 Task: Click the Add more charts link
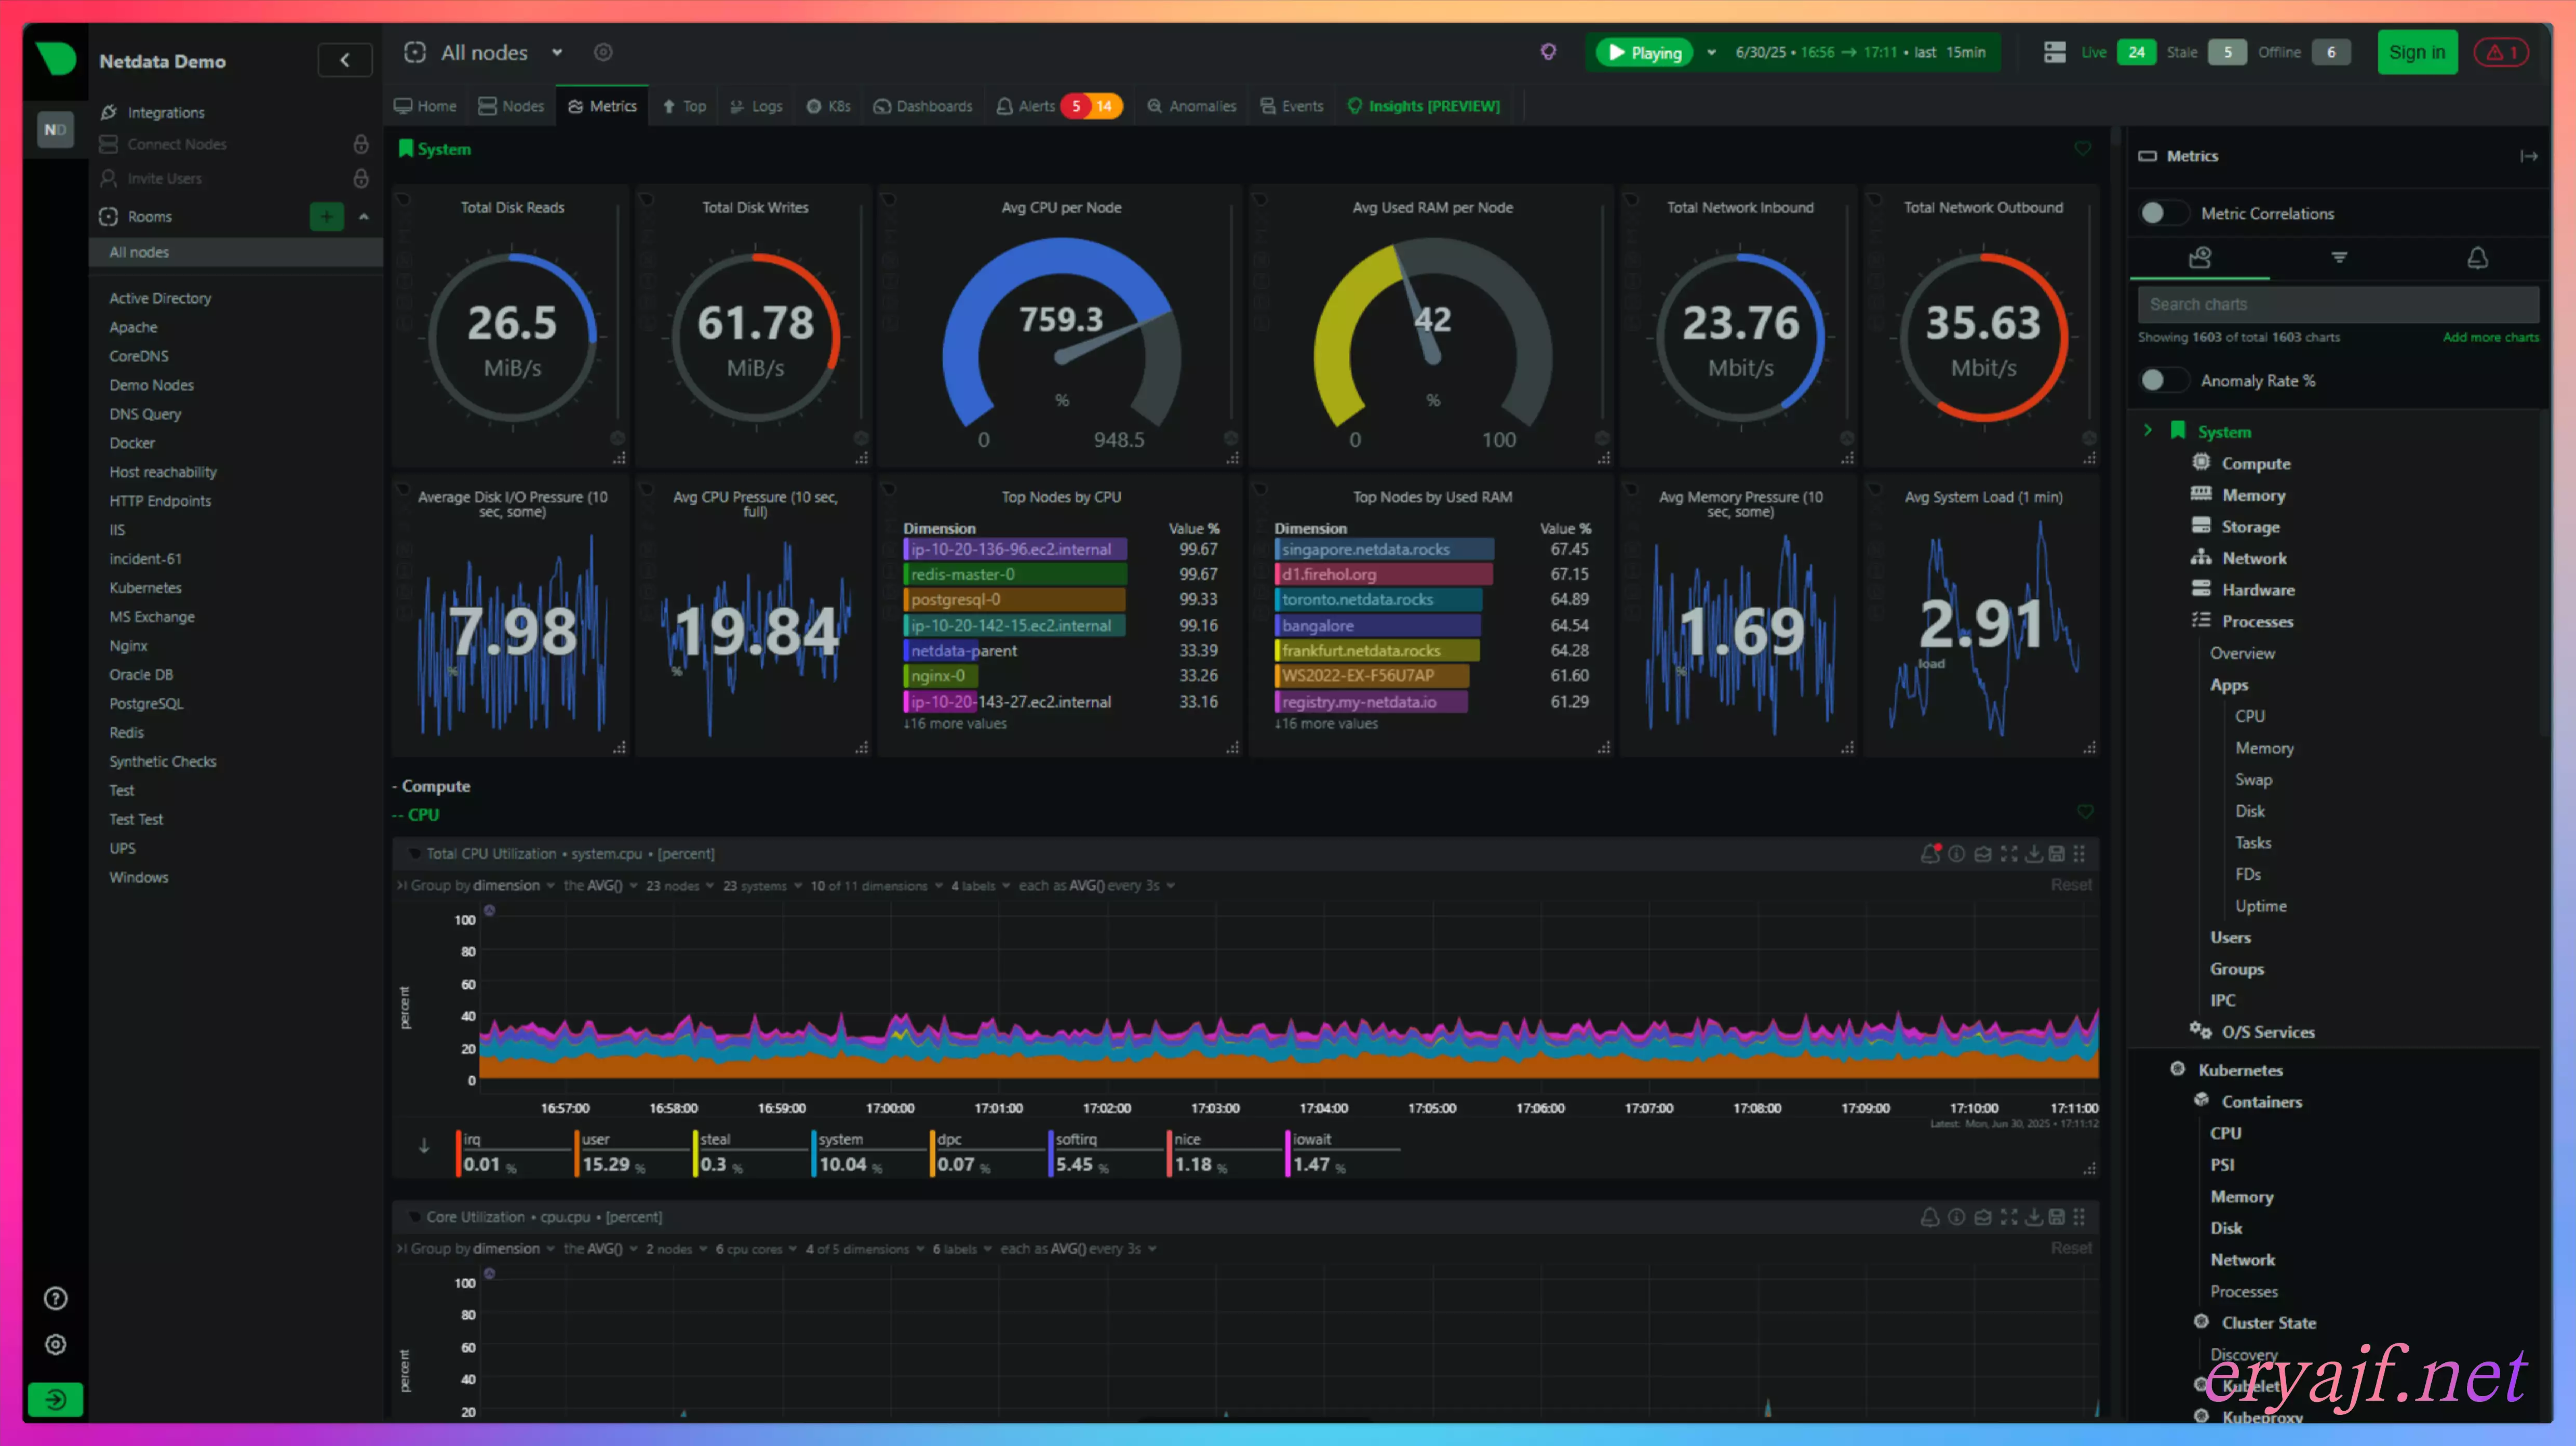(x=2490, y=337)
